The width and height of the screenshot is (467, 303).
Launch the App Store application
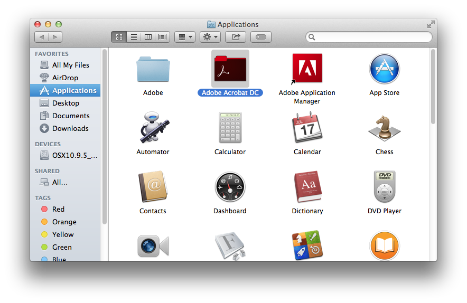[385, 69]
